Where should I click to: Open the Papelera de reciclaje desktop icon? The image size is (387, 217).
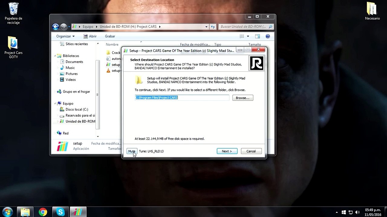click(x=14, y=13)
